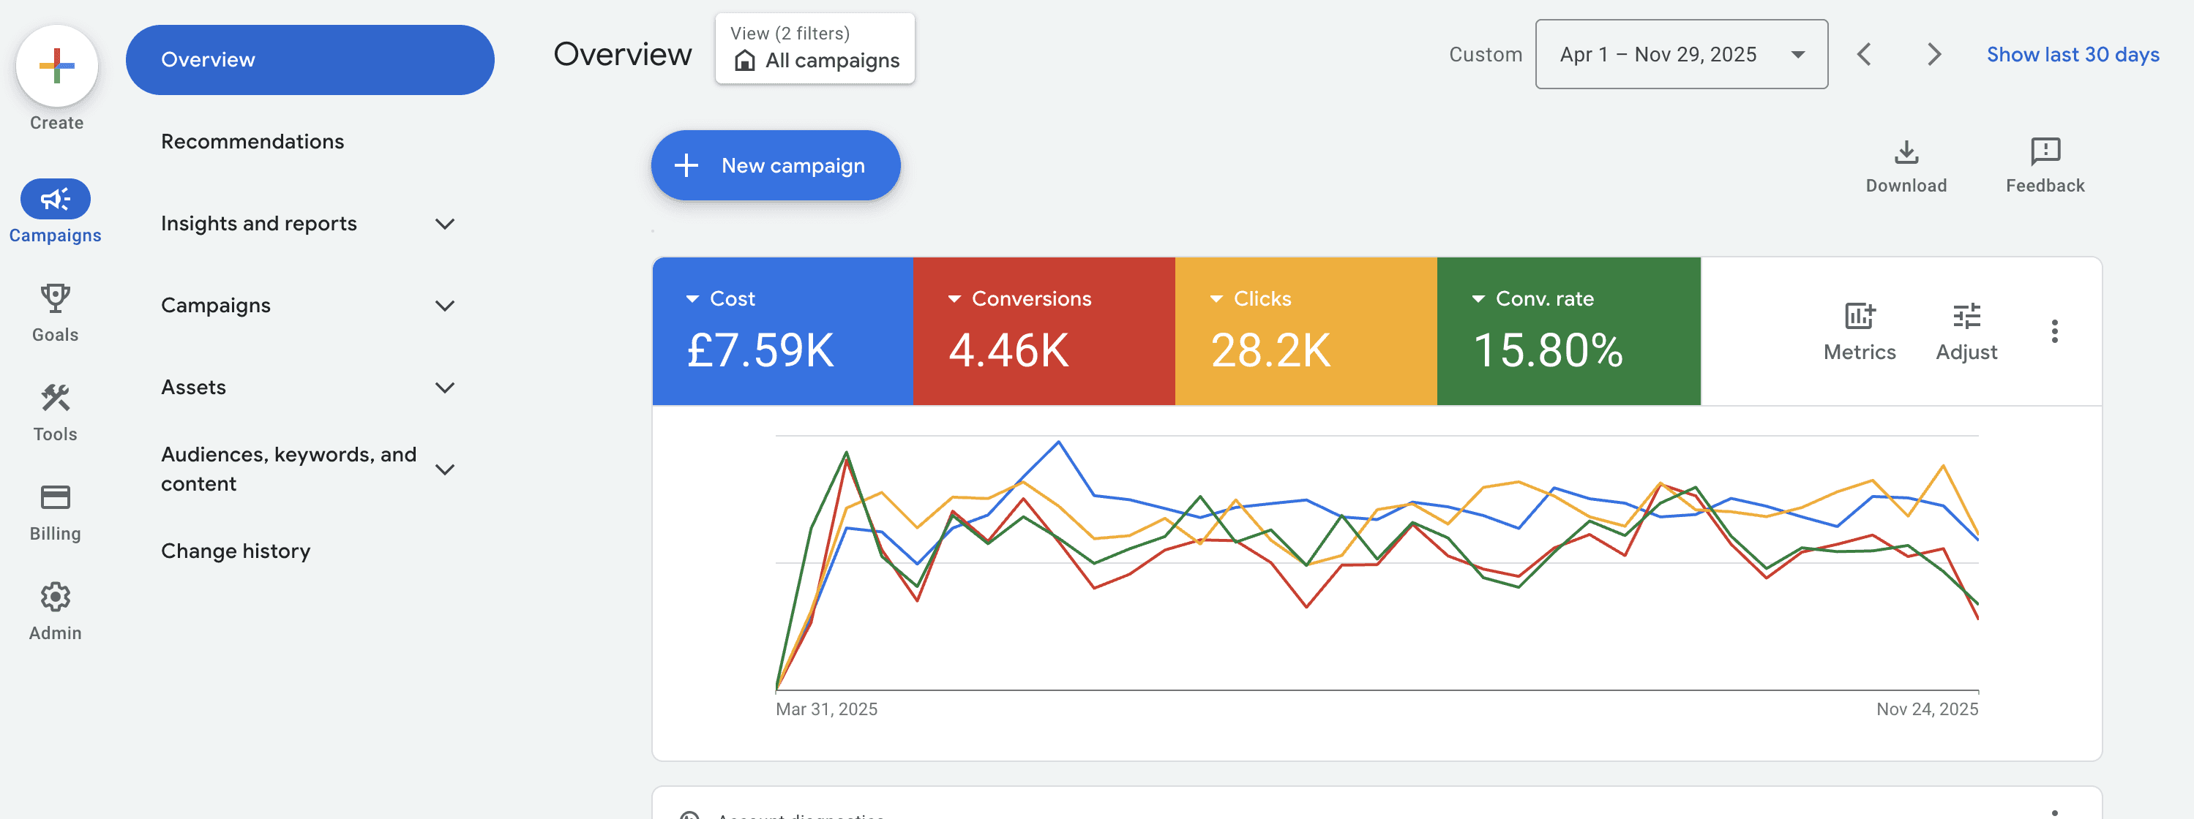
Task: Expand Audiences, keywords, and content
Action: click(x=443, y=469)
